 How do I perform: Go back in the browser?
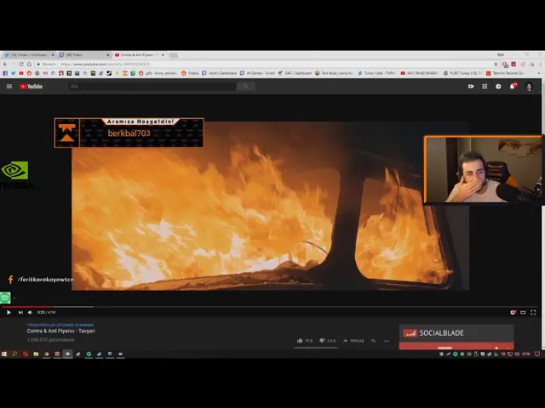pyautogui.click(x=5, y=65)
